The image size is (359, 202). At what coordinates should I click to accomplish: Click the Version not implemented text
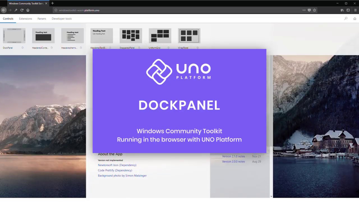[x=111, y=160]
